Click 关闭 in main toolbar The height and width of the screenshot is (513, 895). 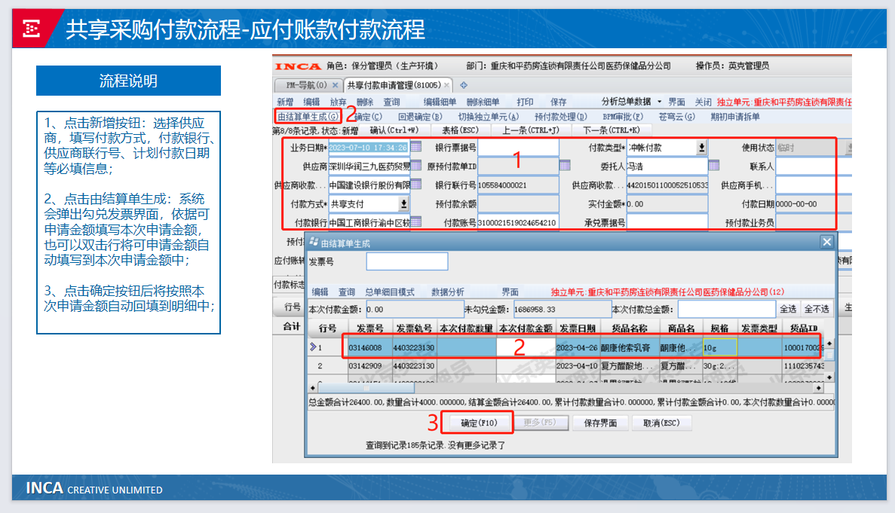coord(703,102)
